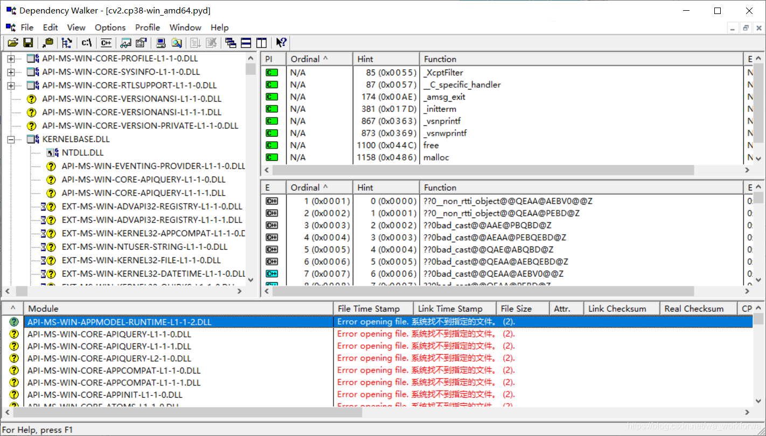Click the Dependency Walker title bar app icon
This screenshot has width=766, height=436.
10,11
